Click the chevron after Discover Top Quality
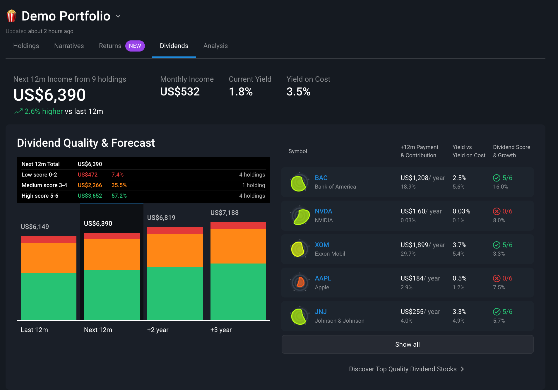This screenshot has height=390, width=558. [x=462, y=369]
